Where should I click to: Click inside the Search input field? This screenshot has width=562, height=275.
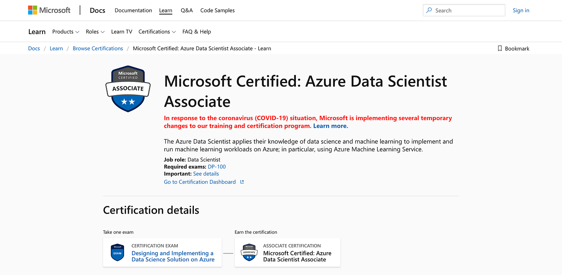pyautogui.click(x=468, y=10)
